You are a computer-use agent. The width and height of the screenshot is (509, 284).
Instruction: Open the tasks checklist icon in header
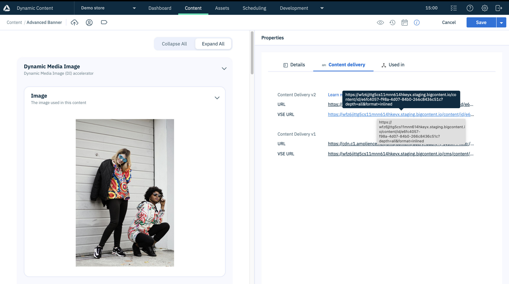(454, 8)
